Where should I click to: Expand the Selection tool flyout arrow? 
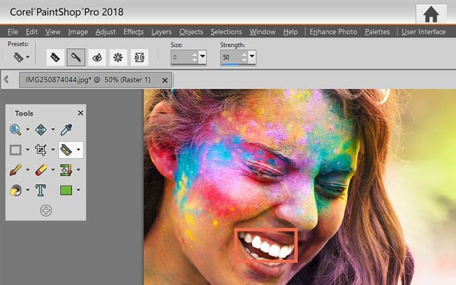pyautogui.click(x=28, y=149)
